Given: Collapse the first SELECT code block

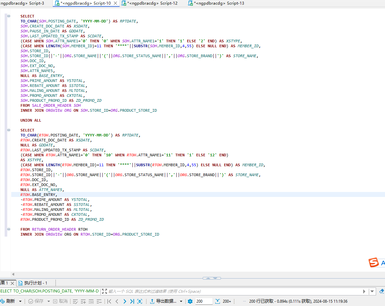Looking at the screenshot, I should [x=9, y=16].
